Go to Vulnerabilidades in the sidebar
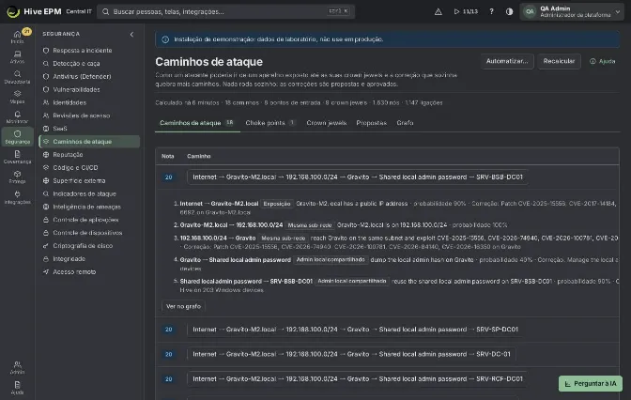 pos(89,89)
